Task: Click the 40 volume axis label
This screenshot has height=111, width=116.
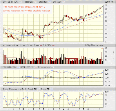Action: click(x=106, y=48)
